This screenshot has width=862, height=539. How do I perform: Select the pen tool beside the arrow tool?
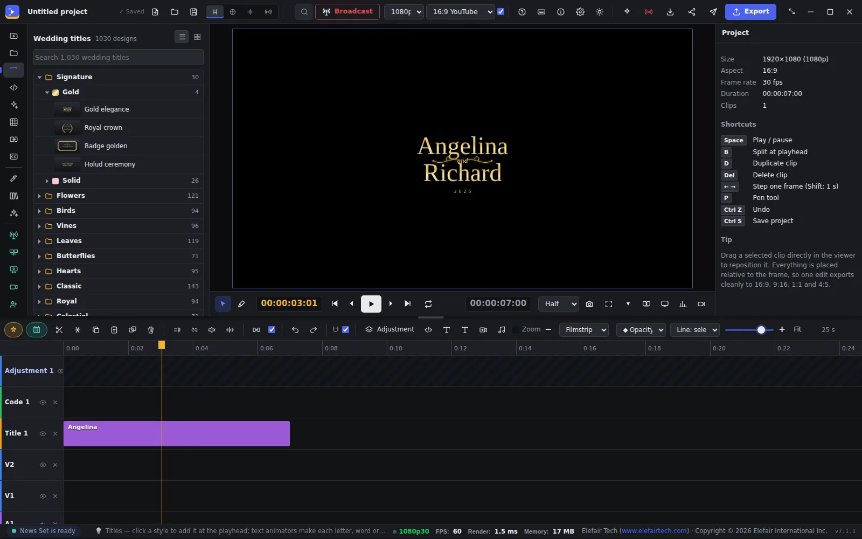click(241, 304)
